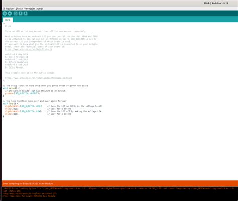Open the Fil menu

tap(4, 9)
